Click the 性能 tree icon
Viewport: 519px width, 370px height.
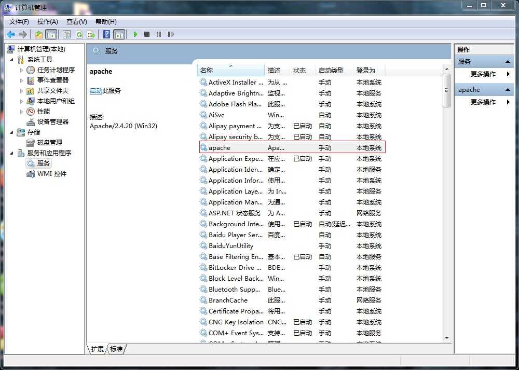pyautogui.click(x=31, y=112)
